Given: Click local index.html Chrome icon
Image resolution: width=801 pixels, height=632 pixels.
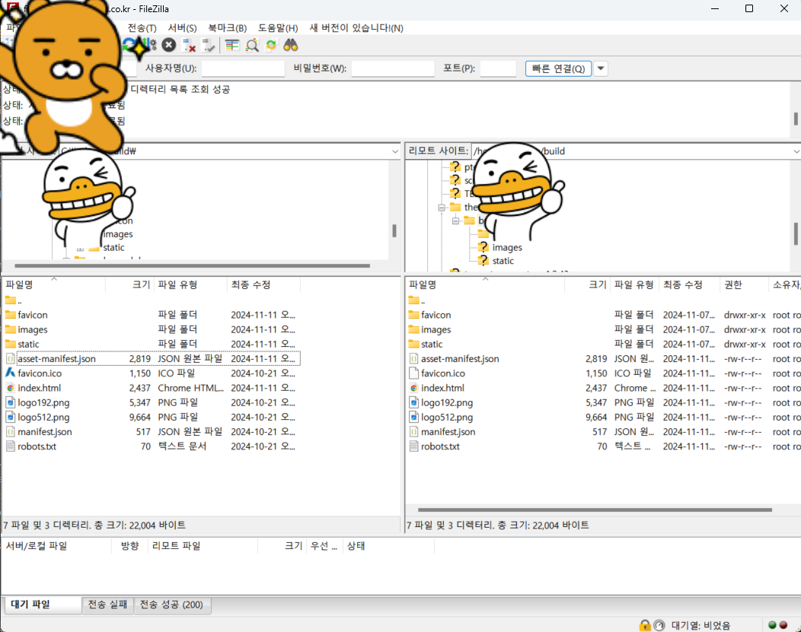Looking at the screenshot, I should [x=10, y=388].
